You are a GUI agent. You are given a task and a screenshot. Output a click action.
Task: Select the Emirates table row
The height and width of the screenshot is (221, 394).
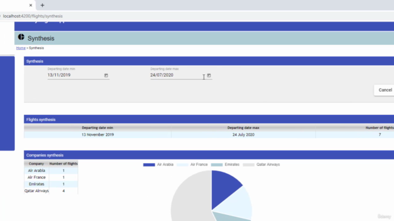[51, 184]
